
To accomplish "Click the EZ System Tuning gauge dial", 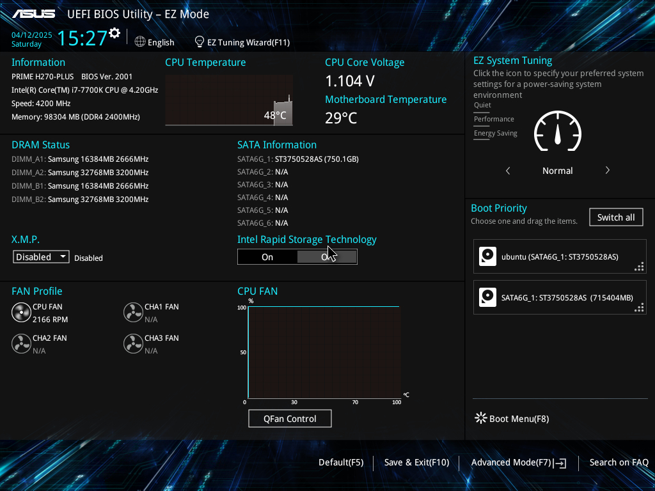I will 558,131.
